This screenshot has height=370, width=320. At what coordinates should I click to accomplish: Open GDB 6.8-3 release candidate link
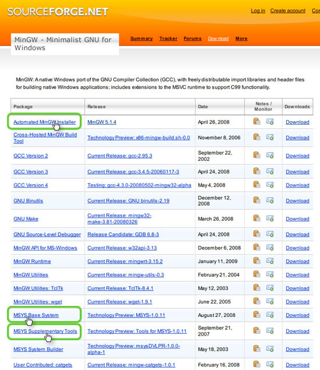[123, 234]
